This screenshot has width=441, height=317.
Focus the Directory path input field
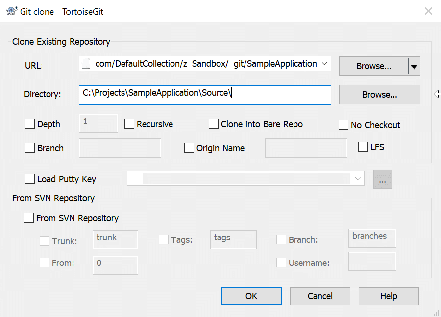205,95
